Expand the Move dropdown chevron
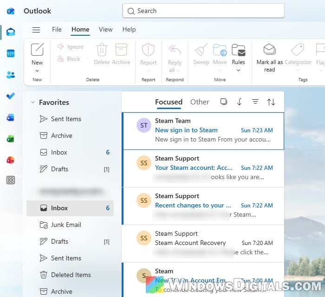 point(220,70)
